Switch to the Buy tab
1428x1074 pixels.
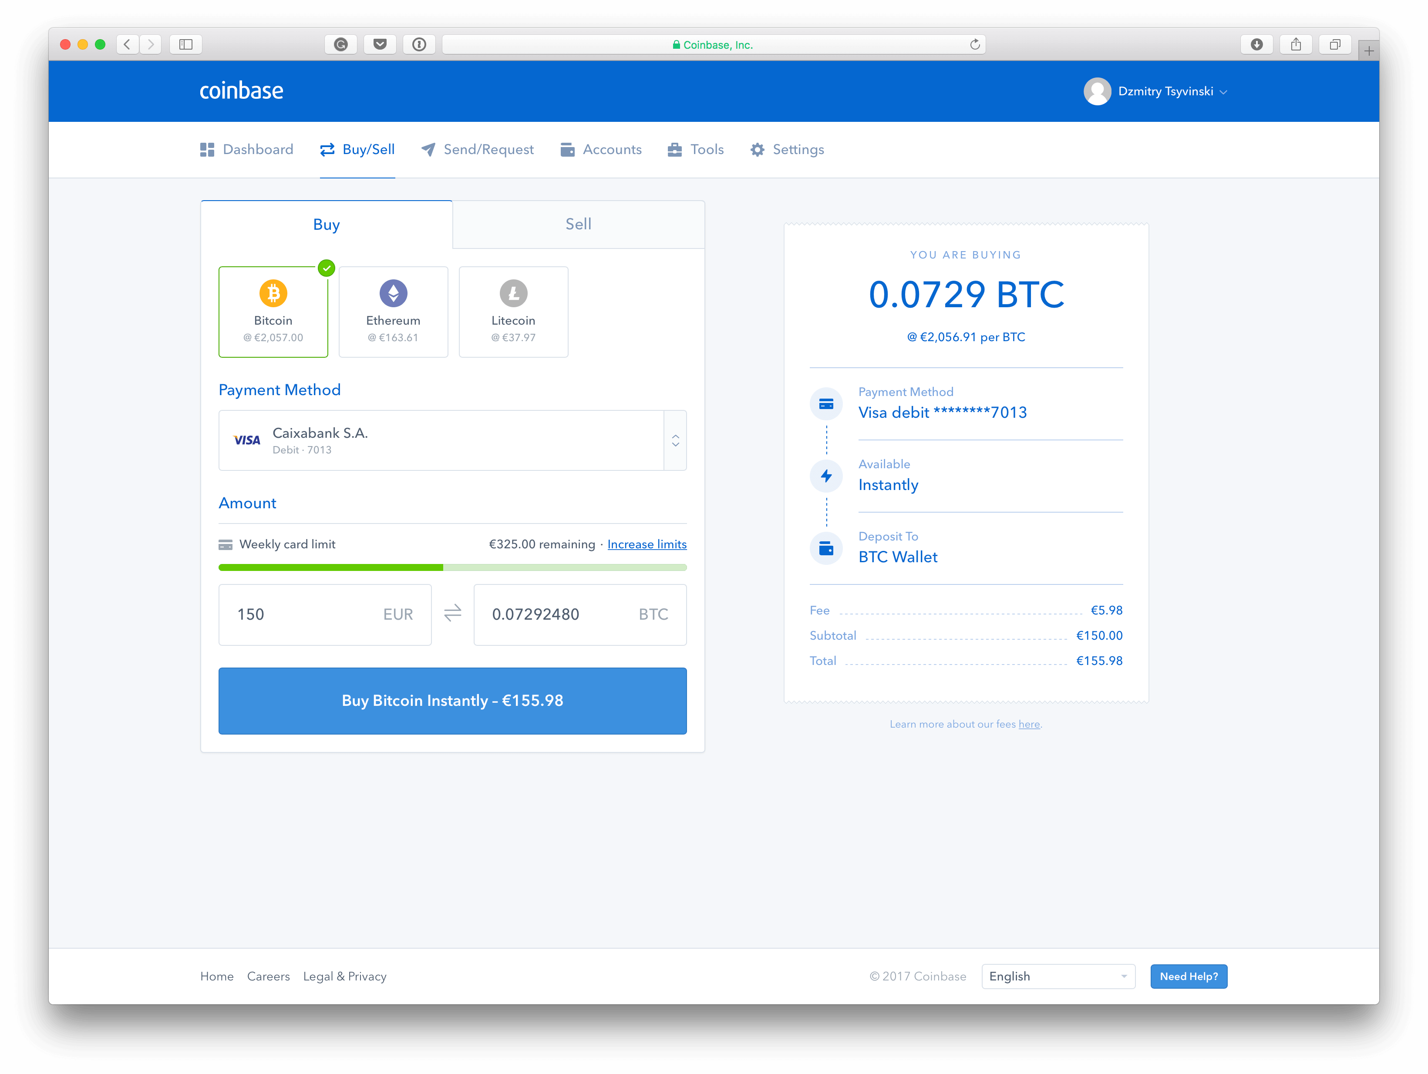click(327, 225)
